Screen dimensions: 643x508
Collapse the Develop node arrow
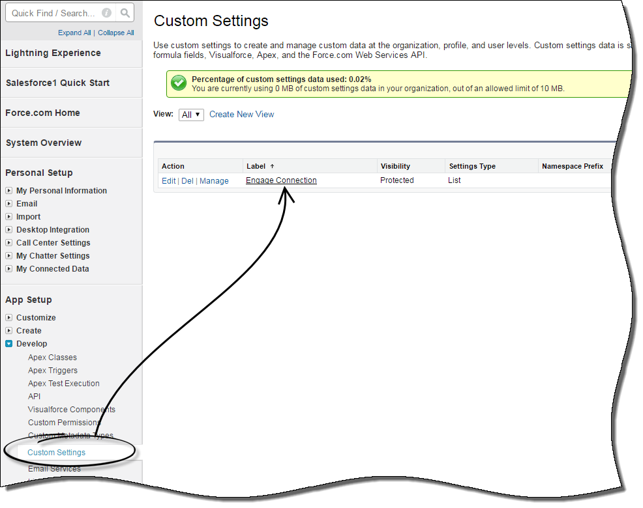(x=8, y=344)
